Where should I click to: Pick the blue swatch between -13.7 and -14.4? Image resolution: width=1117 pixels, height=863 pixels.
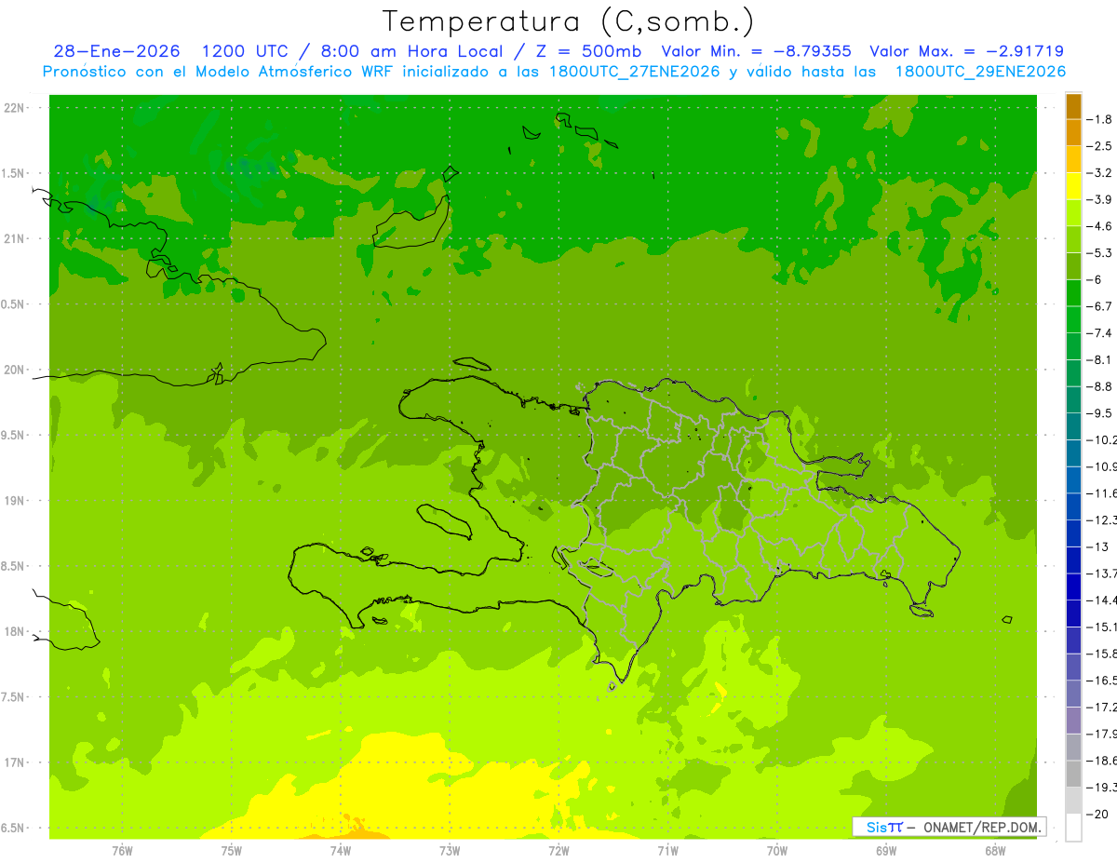click(1073, 587)
